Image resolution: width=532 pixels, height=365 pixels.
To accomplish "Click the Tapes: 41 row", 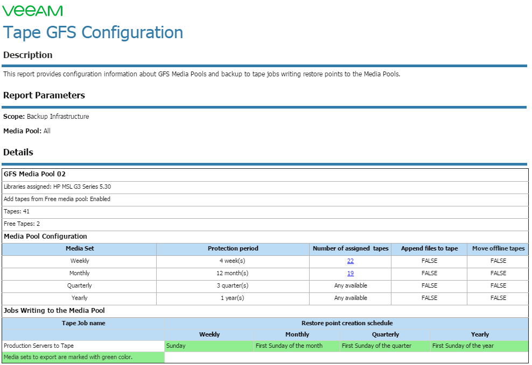I will click(265, 212).
